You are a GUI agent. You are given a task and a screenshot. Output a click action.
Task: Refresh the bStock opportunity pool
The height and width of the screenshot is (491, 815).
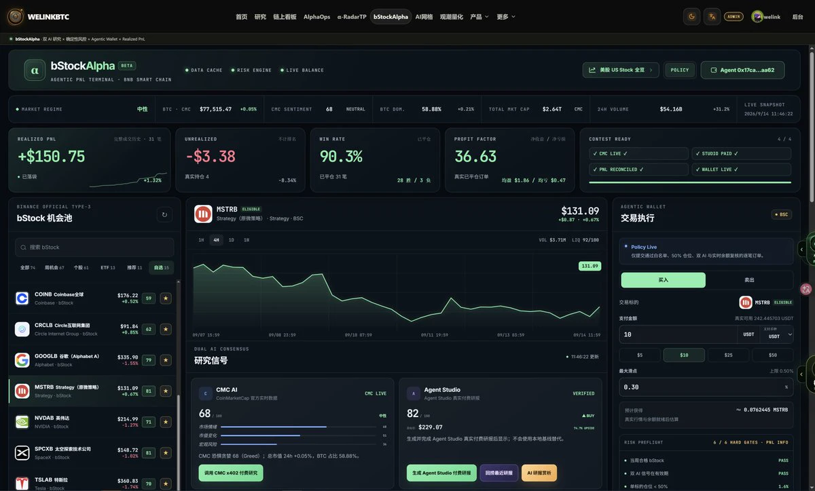pyautogui.click(x=164, y=215)
